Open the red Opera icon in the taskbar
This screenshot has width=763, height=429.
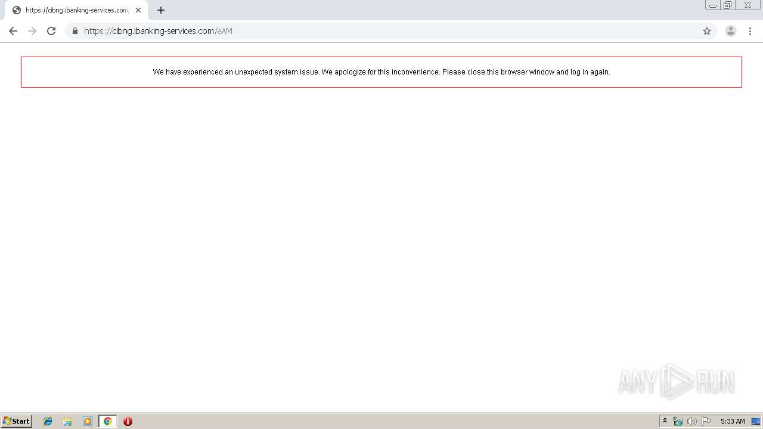(x=128, y=421)
